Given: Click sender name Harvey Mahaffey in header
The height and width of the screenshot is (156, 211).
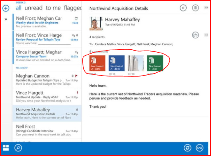Looking at the screenshot, I should coord(122,20).
